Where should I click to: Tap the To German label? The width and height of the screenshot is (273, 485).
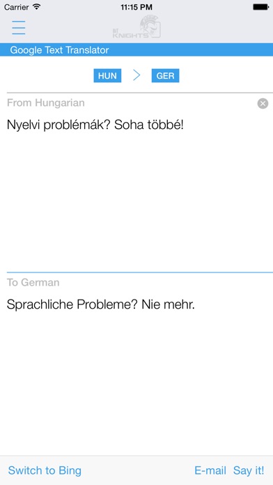(33, 282)
